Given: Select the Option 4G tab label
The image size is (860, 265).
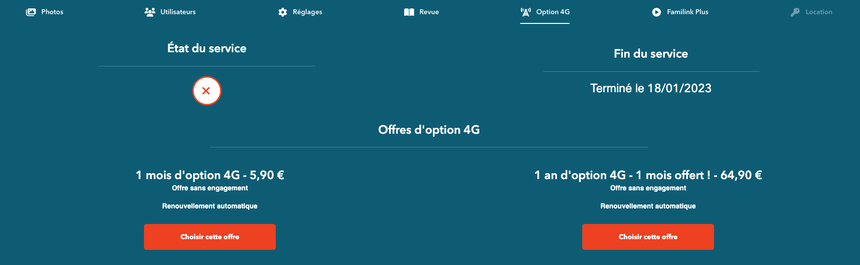Looking at the screenshot, I should 553,12.
